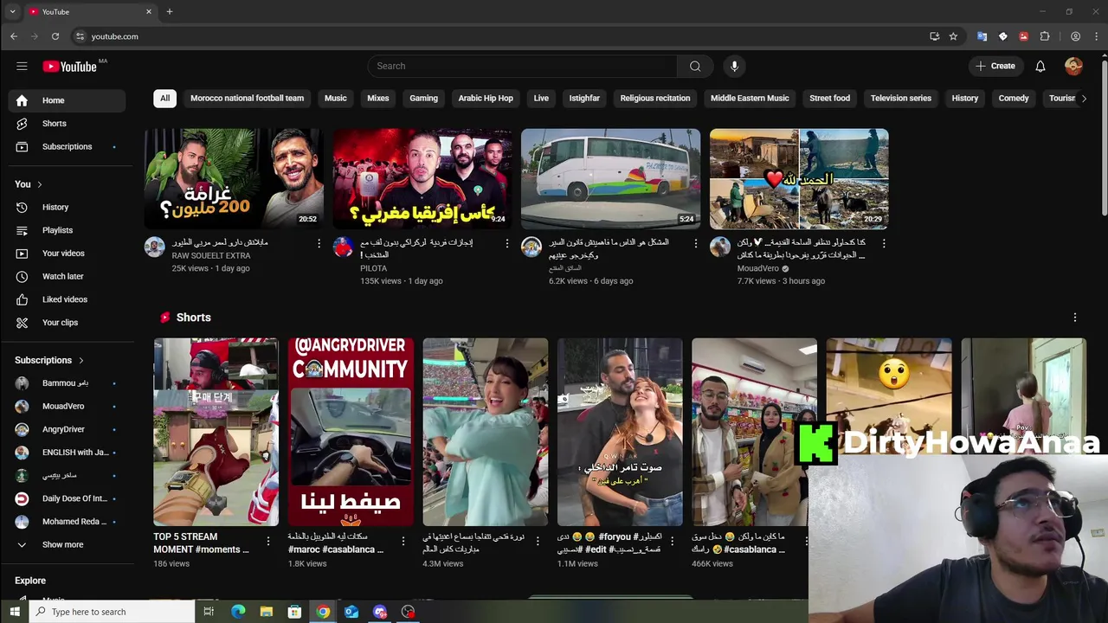Viewport: 1108px width, 623px height.
Task: Open options for MouadVero video
Action: 884,243
